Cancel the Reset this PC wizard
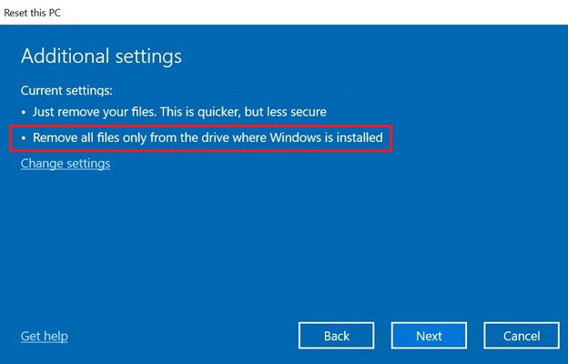The image size is (568, 364). pos(522,336)
